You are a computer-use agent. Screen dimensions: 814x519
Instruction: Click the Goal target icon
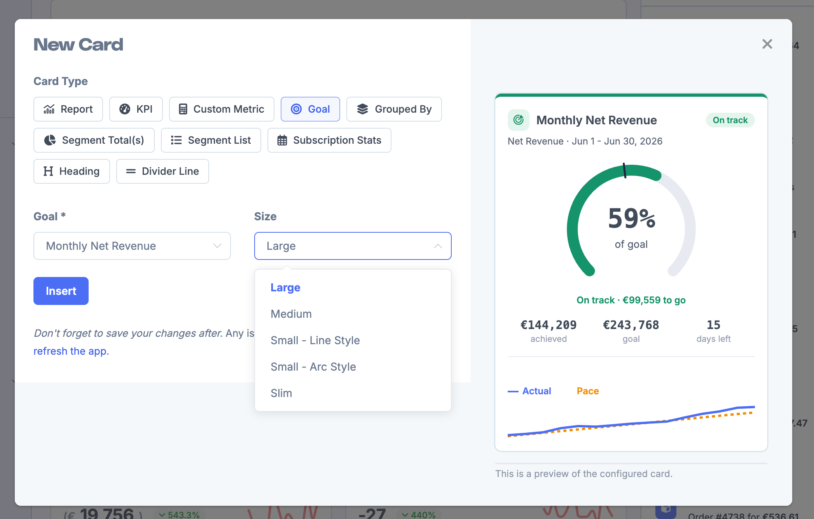[x=296, y=109]
